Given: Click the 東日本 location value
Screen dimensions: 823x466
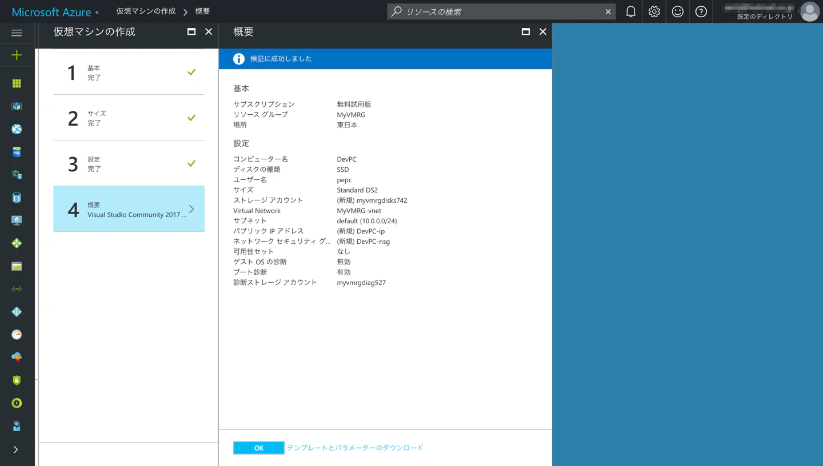Looking at the screenshot, I should pos(347,125).
